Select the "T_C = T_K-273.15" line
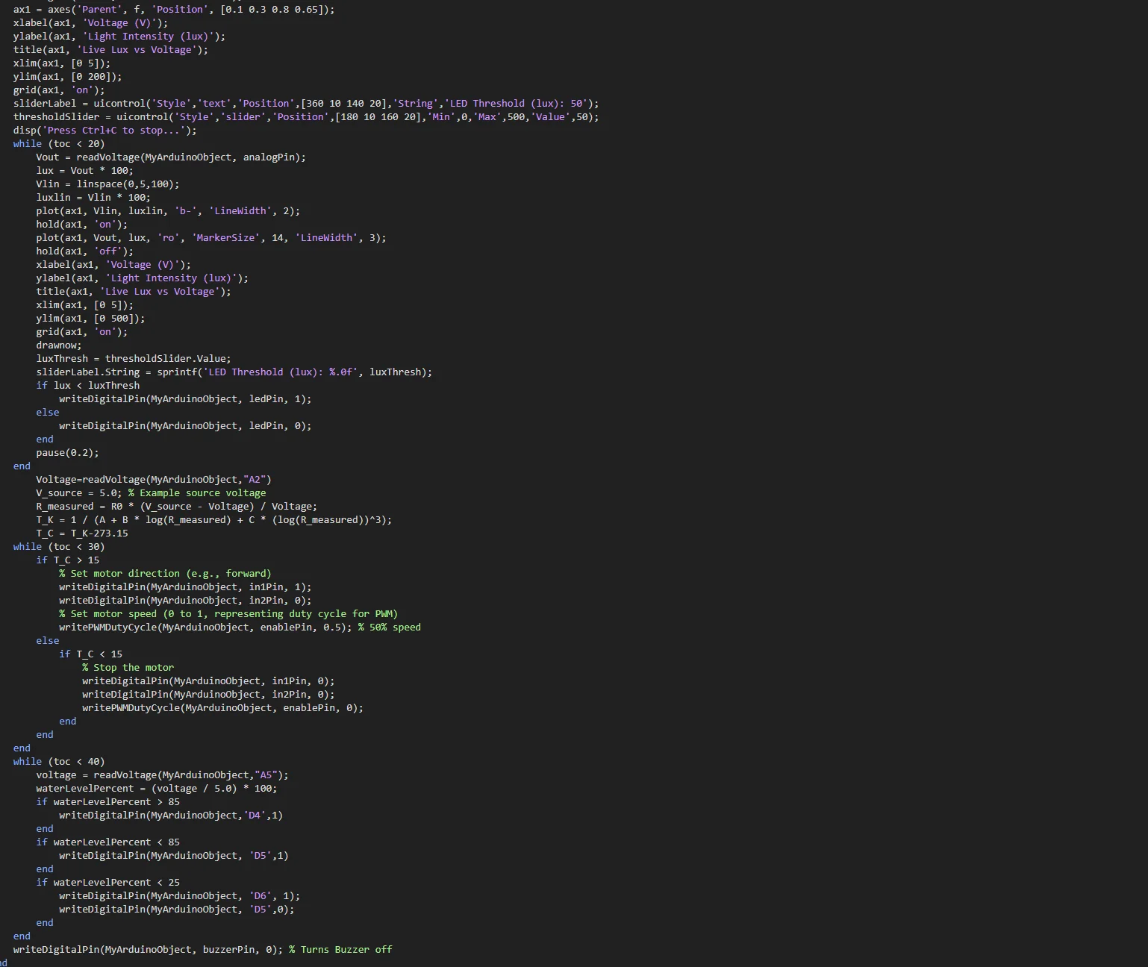This screenshot has height=967, width=1148. pyautogui.click(x=82, y=533)
